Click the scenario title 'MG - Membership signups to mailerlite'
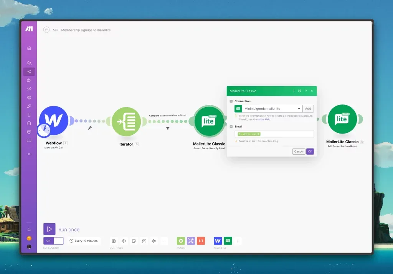Screen dimensions: 393x274 point(81,30)
